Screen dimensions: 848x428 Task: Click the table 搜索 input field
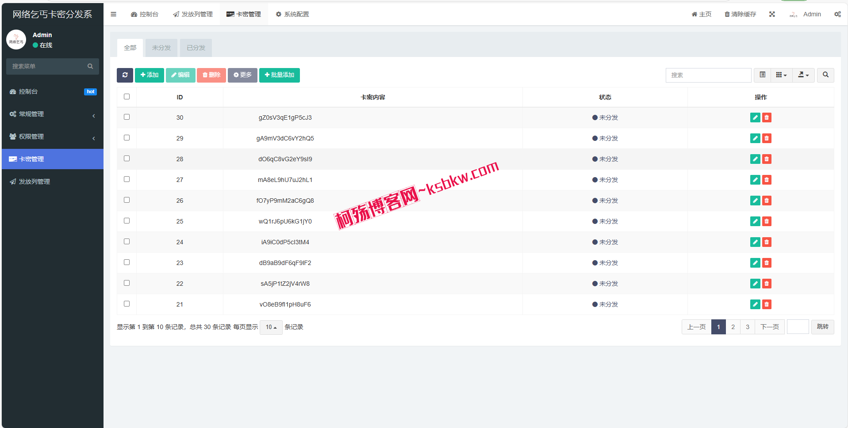click(x=709, y=75)
